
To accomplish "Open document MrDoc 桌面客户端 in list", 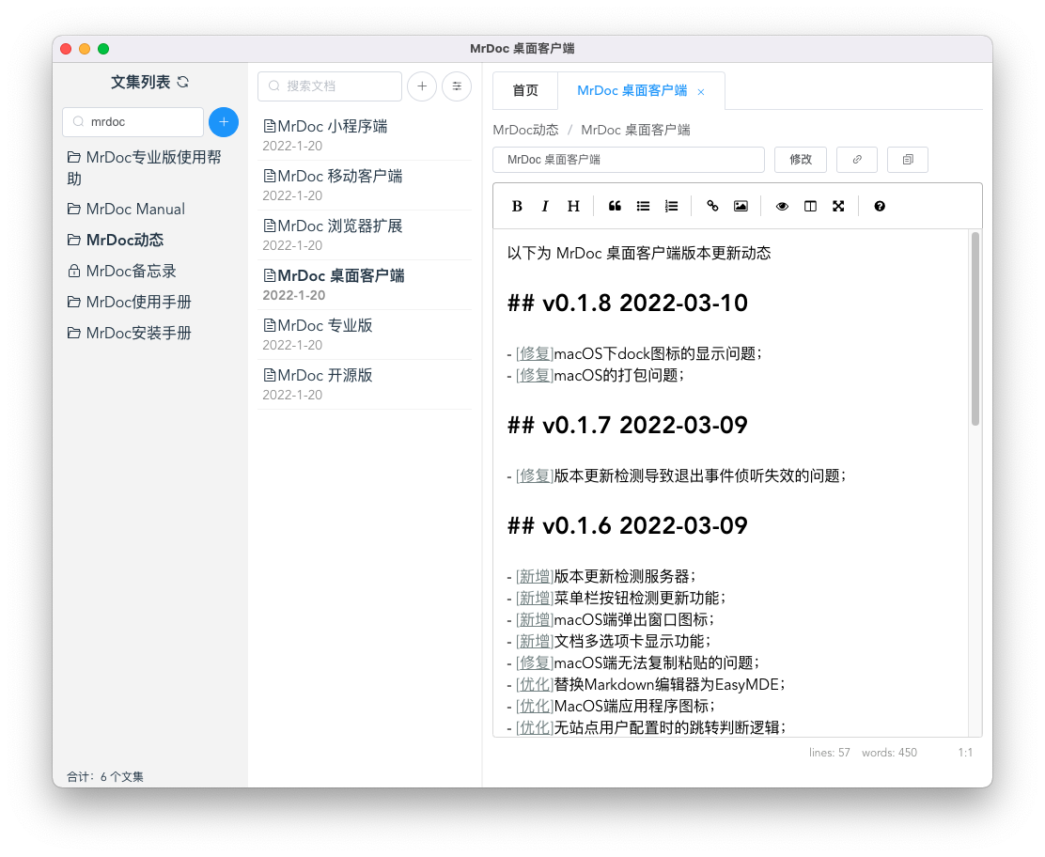I will 365,286.
